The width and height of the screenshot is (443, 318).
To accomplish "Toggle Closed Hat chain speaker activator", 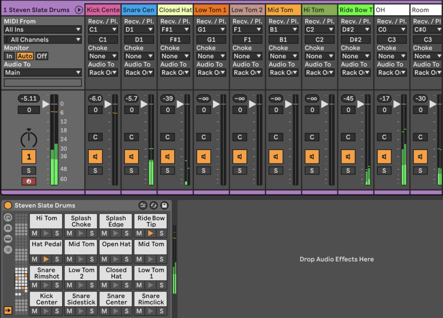I will pos(168,156).
